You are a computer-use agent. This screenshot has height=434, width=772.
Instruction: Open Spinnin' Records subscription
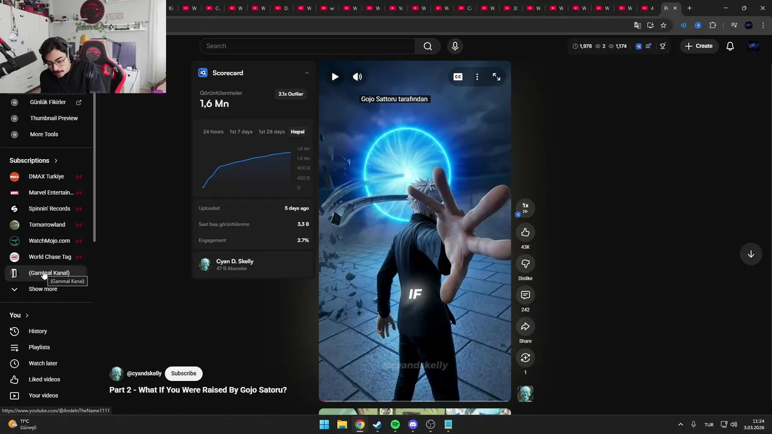click(x=46, y=209)
